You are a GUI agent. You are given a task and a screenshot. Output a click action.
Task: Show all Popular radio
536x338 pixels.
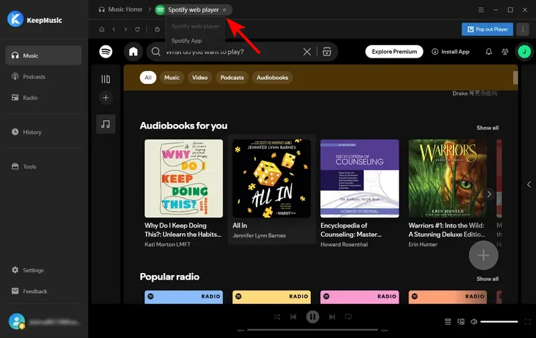(x=488, y=279)
